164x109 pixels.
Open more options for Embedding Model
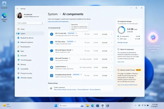coord(111,76)
